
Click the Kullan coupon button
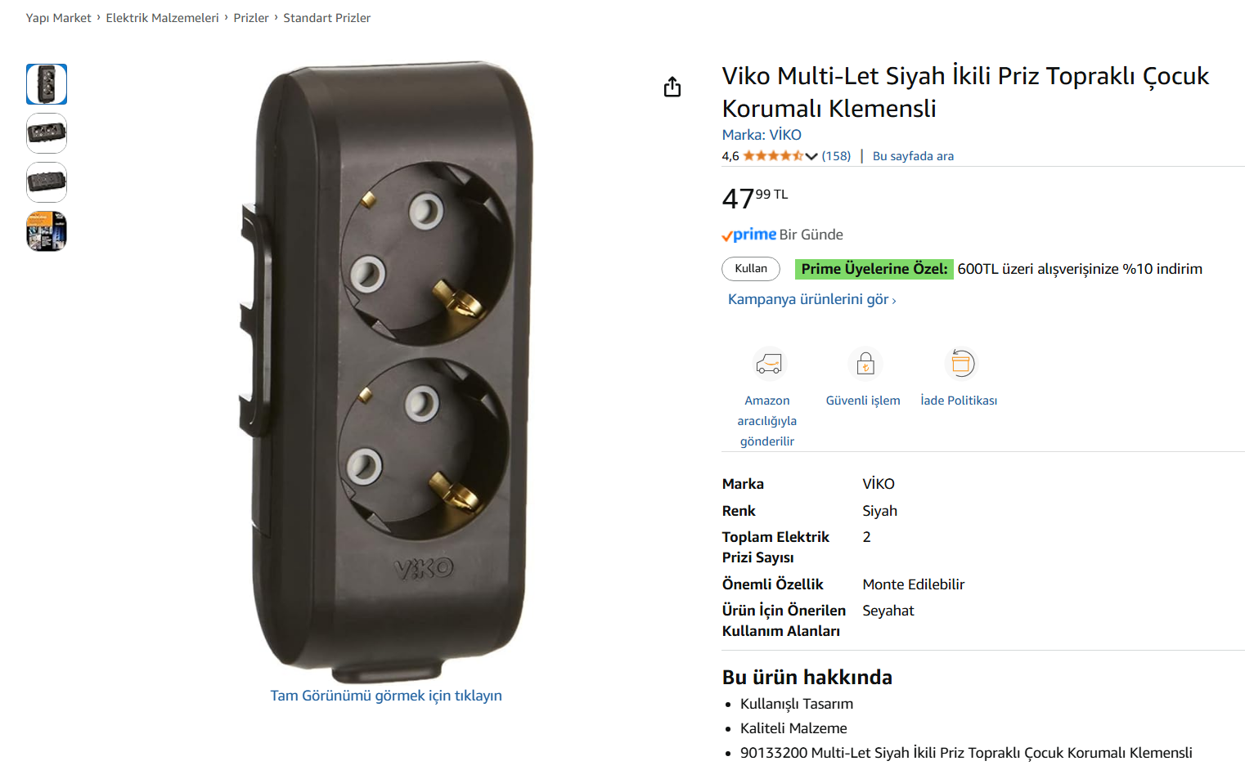click(751, 268)
